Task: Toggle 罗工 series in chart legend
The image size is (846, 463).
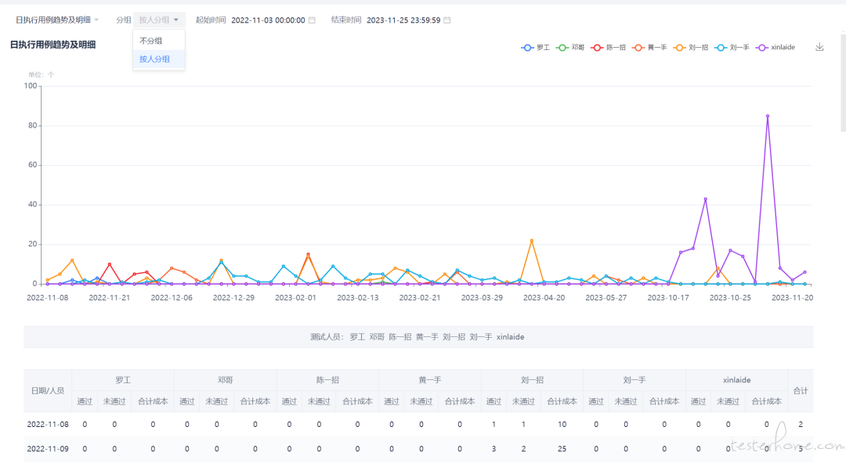Action: (x=536, y=48)
